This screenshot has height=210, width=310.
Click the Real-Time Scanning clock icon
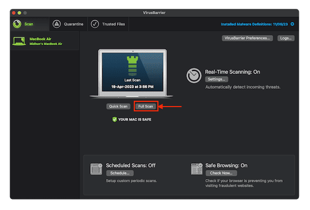pyautogui.click(x=194, y=76)
